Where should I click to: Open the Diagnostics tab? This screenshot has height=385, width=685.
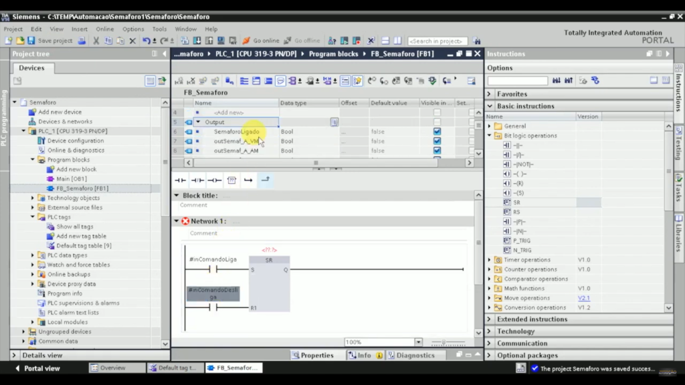tap(411, 356)
